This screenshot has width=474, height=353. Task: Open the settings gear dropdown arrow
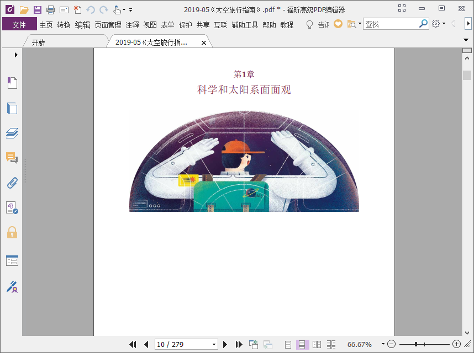(x=444, y=23)
